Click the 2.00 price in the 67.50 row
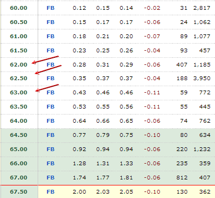215x198 pixels. 79,192
